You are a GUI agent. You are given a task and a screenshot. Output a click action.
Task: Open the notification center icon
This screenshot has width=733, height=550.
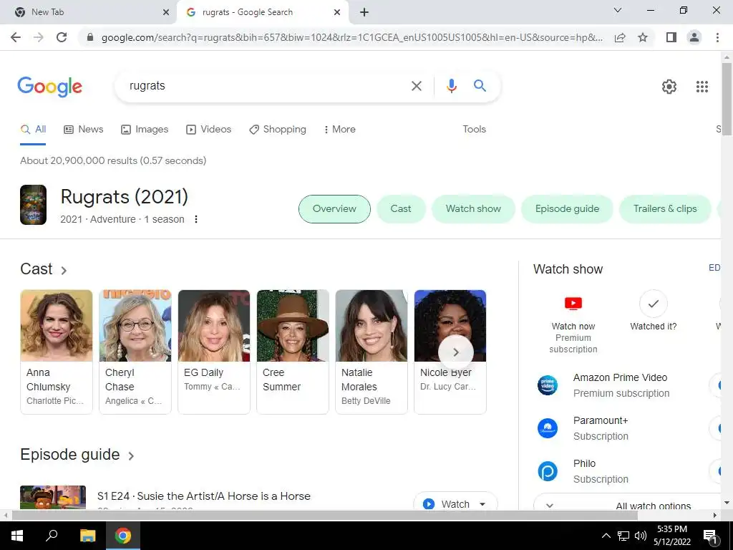click(x=710, y=536)
